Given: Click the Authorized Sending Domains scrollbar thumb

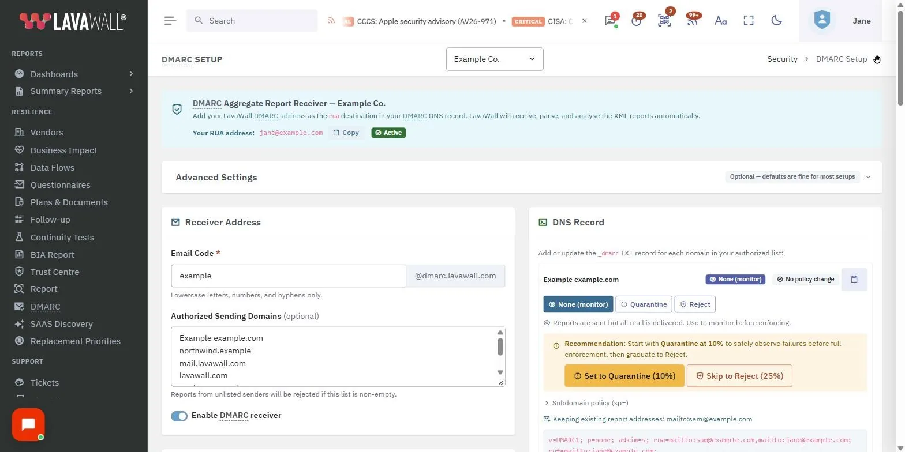Looking at the screenshot, I should click(500, 346).
